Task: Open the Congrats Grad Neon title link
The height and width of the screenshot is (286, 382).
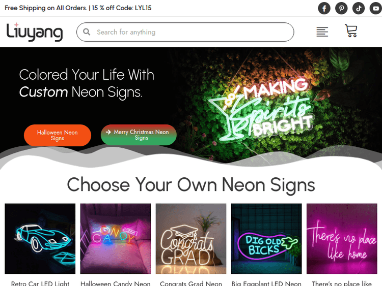Action: [x=191, y=283]
